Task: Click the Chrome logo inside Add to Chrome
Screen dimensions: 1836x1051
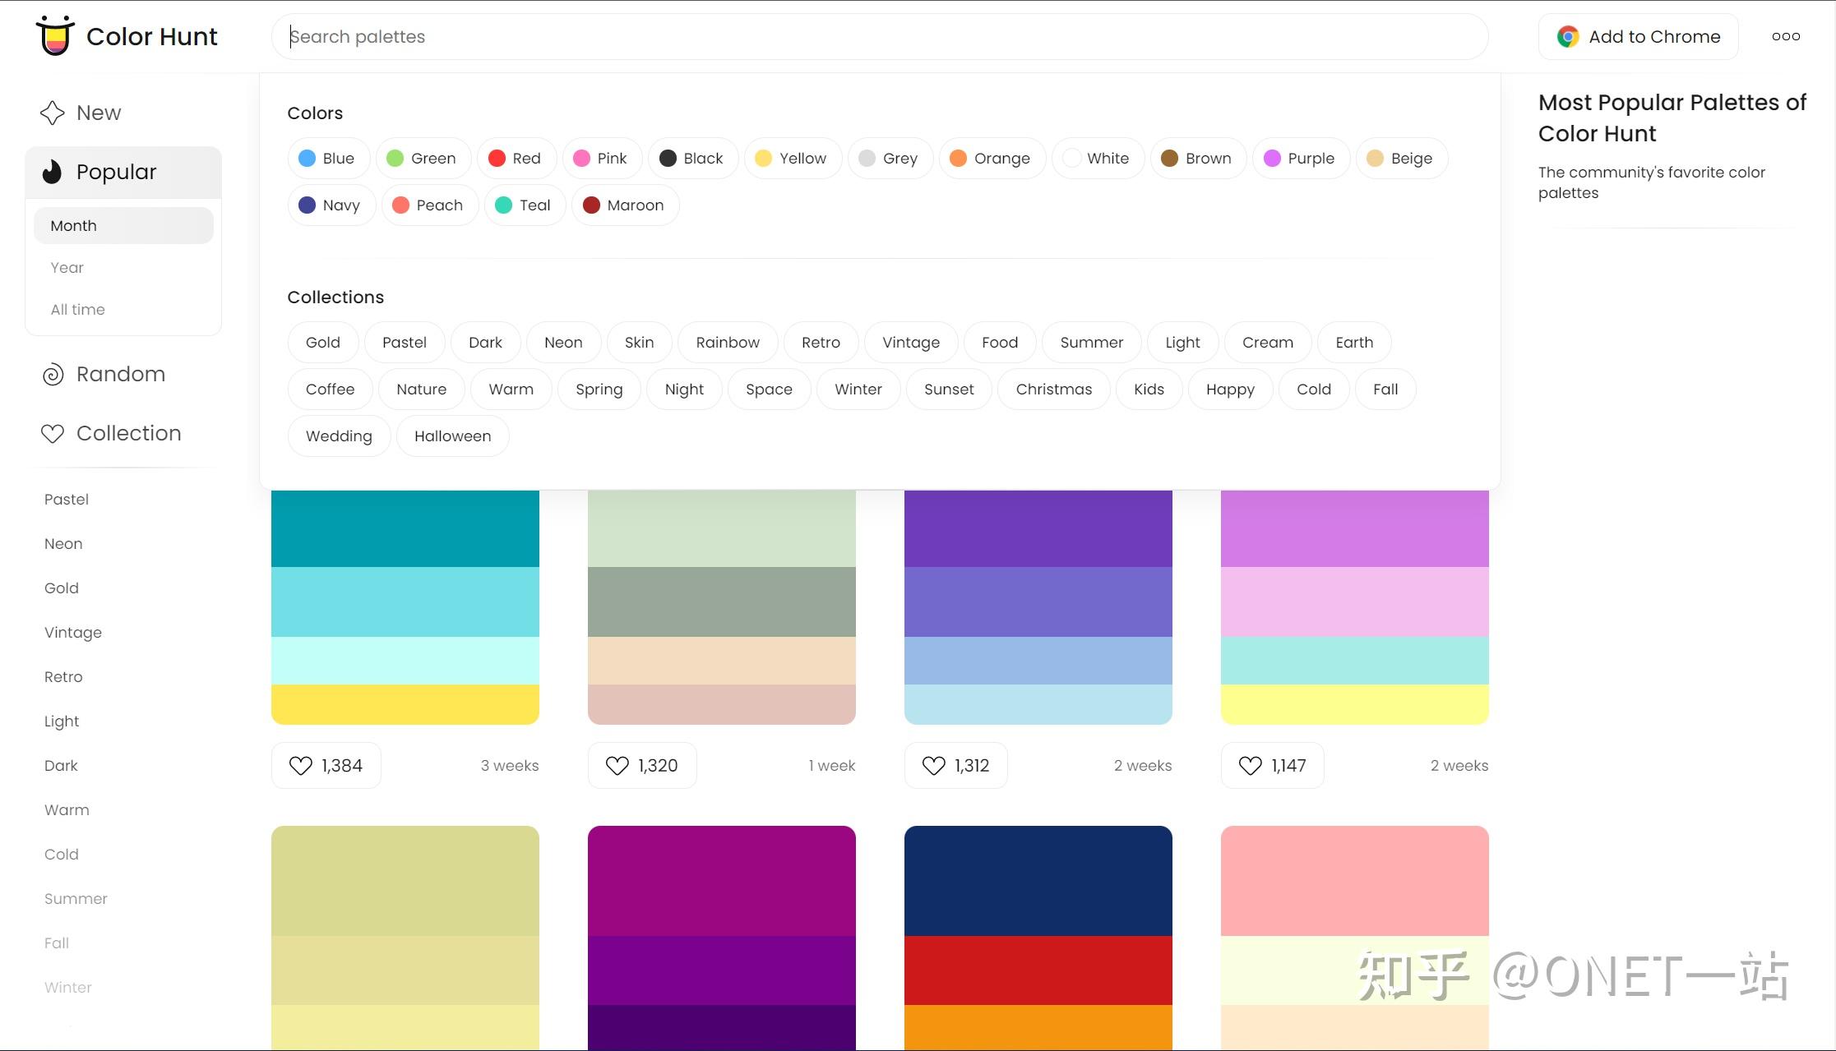Action: pos(1567,36)
